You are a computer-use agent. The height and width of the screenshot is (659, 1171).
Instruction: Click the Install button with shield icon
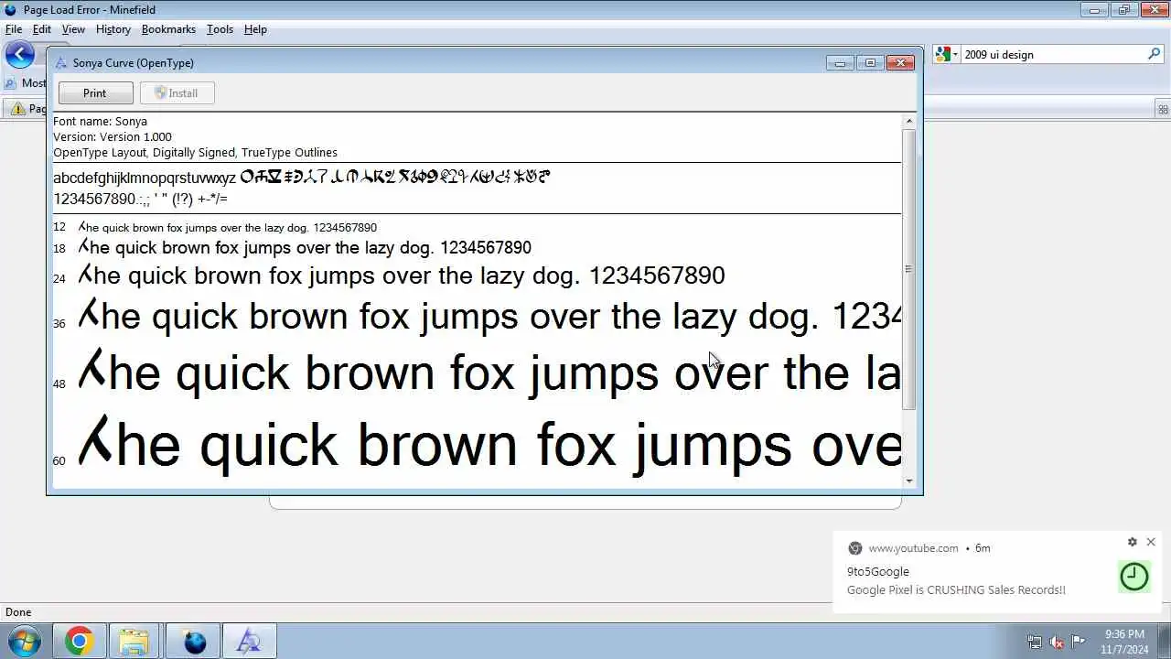(177, 93)
